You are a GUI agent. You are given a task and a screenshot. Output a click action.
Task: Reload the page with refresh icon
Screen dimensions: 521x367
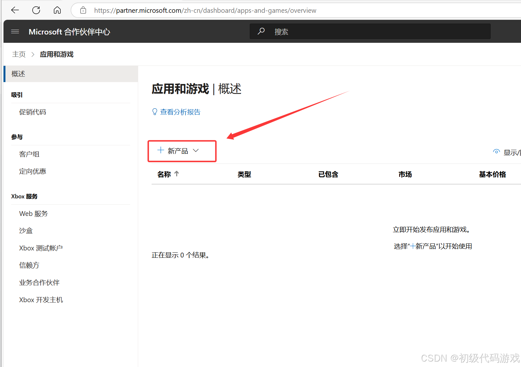point(36,10)
